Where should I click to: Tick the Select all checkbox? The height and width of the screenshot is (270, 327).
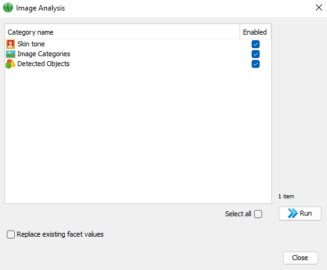(x=258, y=214)
